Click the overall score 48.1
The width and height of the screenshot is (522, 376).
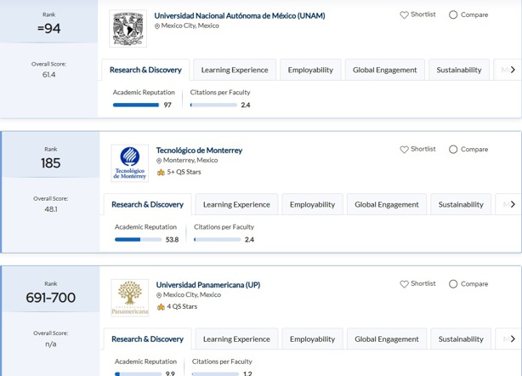tap(51, 209)
